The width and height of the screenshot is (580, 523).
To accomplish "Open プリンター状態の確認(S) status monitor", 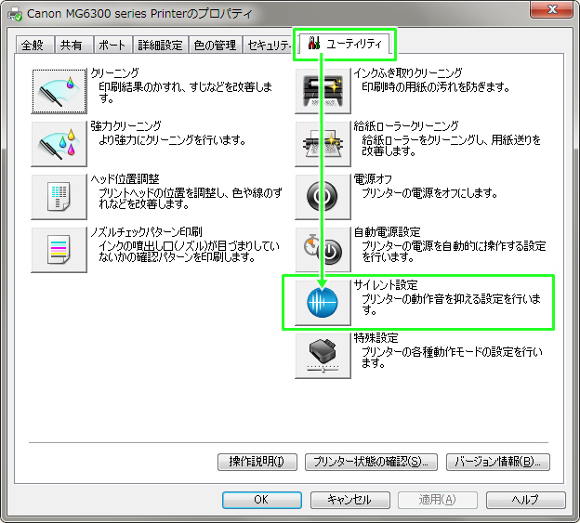I will coord(371,462).
